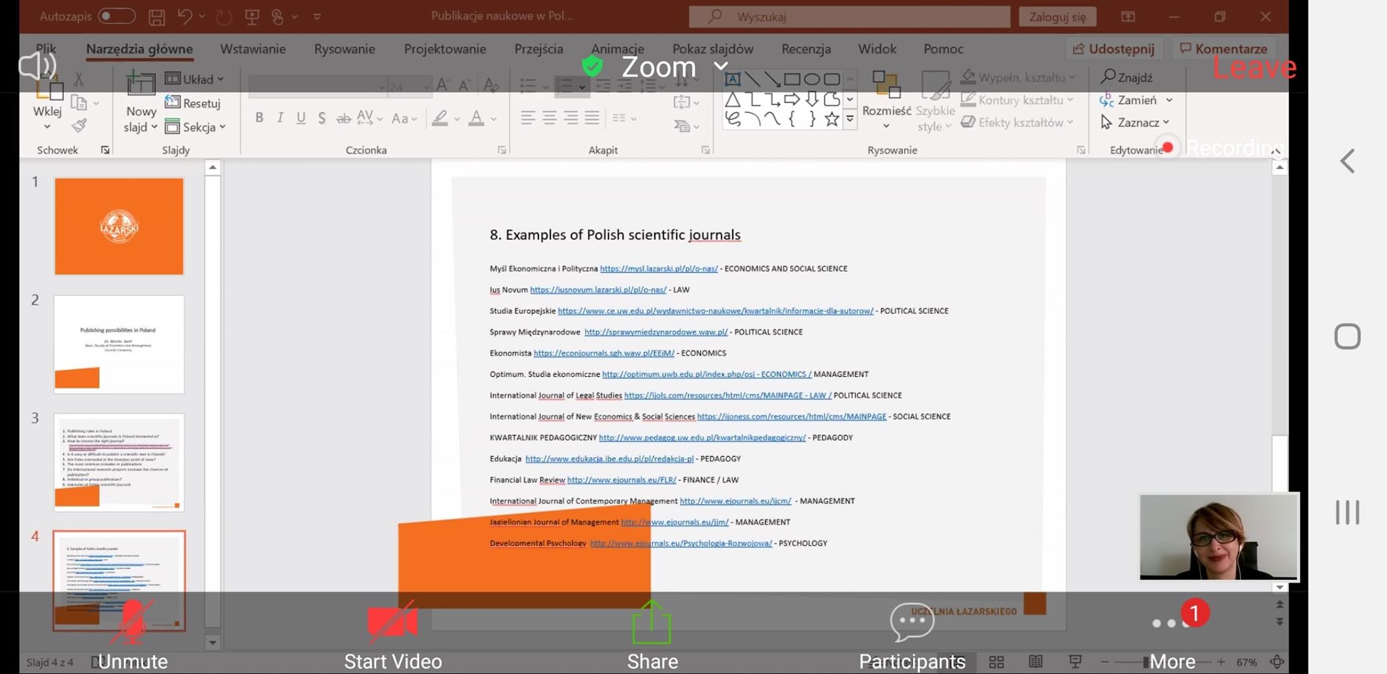Select the text box shape icon

pyautogui.click(x=732, y=79)
